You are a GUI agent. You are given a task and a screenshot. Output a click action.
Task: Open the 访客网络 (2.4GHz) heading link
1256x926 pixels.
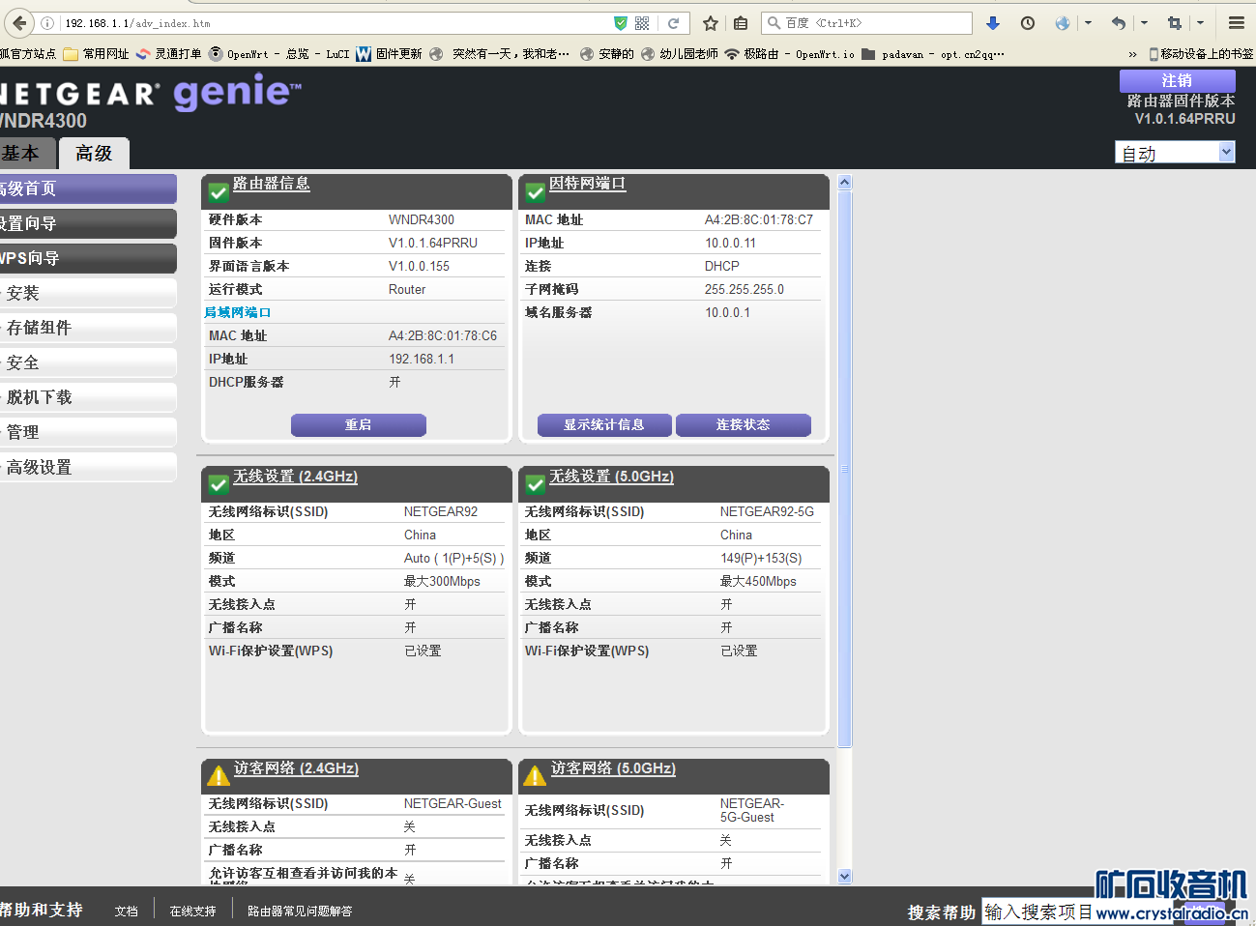[x=296, y=768]
